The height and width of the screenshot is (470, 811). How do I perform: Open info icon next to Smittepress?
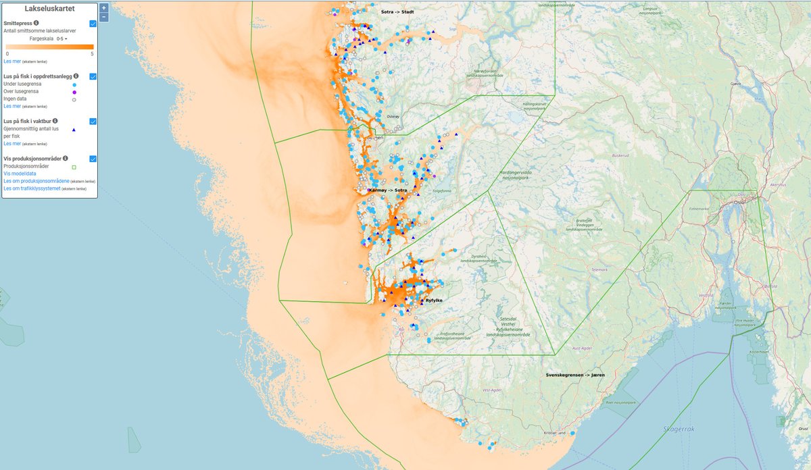[36, 23]
